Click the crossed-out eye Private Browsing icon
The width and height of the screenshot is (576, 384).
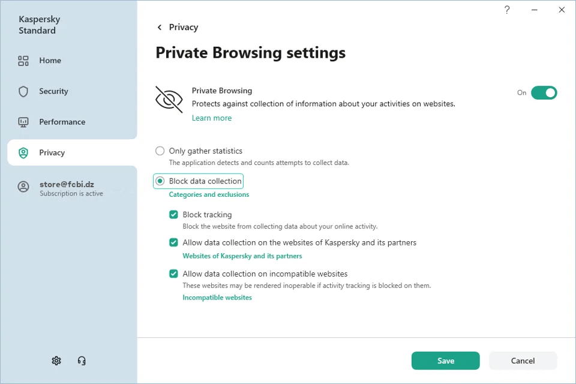pos(169,99)
